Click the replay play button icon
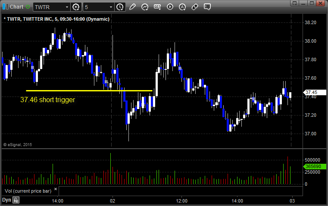The width and height of the screenshot is (328, 206). click(x=170, y=7)
